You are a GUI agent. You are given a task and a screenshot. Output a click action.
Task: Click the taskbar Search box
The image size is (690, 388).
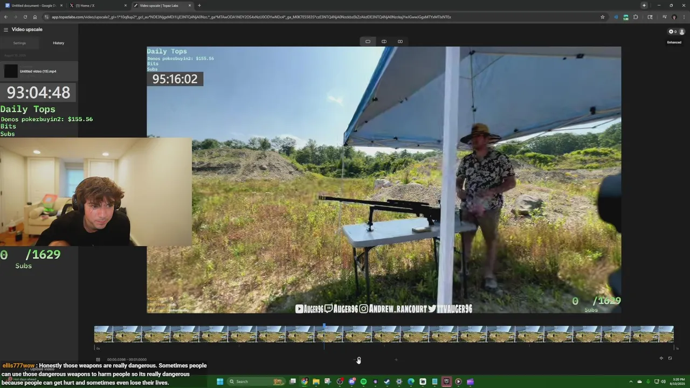[x=256, y=382]
